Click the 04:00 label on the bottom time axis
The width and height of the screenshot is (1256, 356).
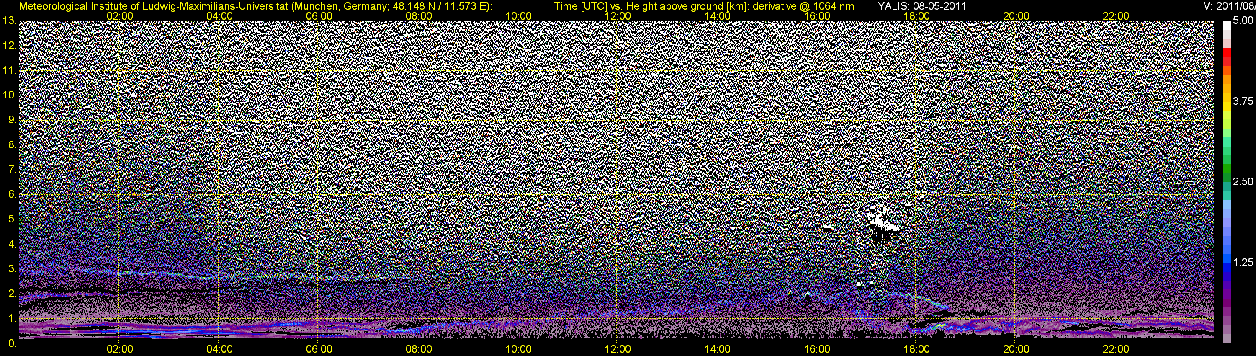[219, 349]
